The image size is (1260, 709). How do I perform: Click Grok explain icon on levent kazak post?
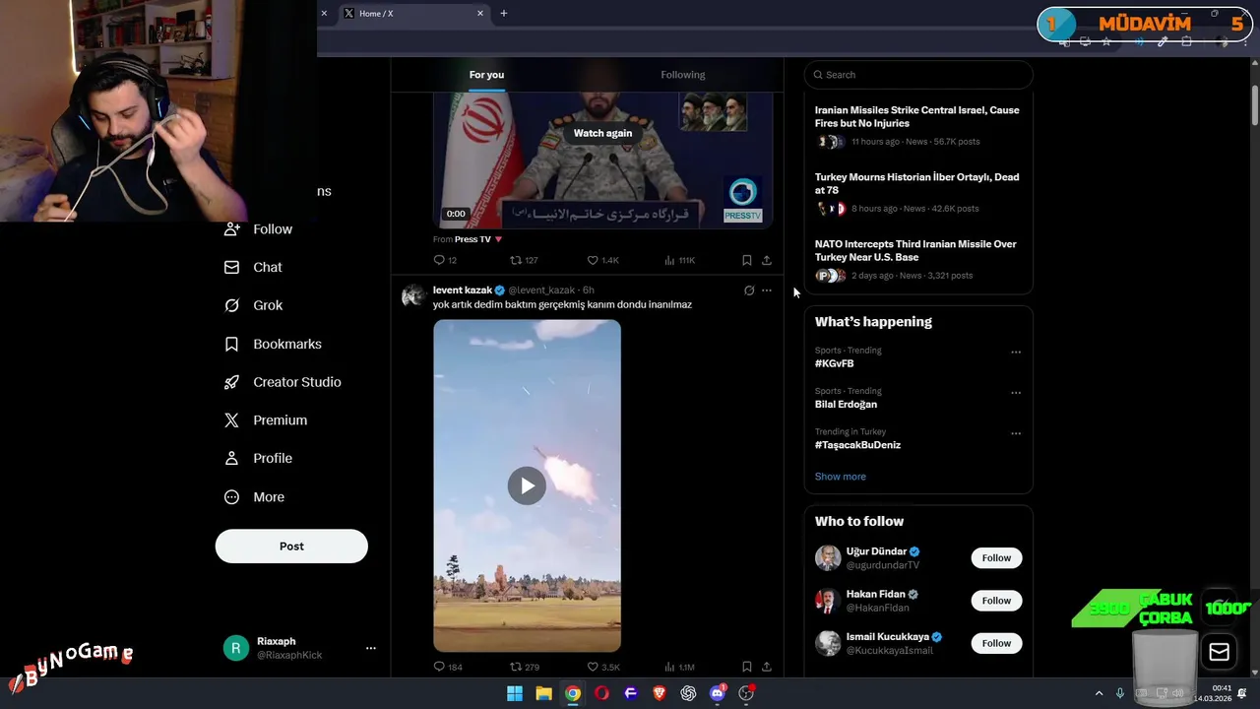click(749, 290)
